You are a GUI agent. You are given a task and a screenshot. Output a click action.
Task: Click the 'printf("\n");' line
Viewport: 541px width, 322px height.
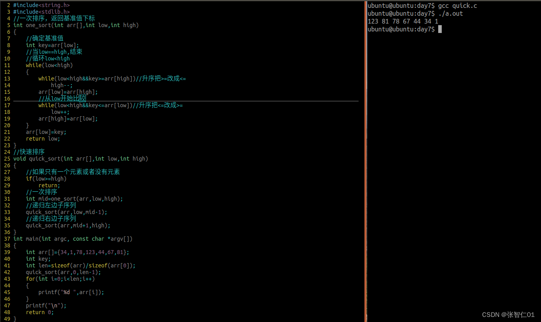coord(46,306)
